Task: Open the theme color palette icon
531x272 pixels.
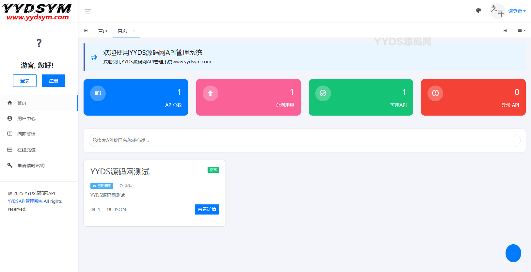Action: 478,10
